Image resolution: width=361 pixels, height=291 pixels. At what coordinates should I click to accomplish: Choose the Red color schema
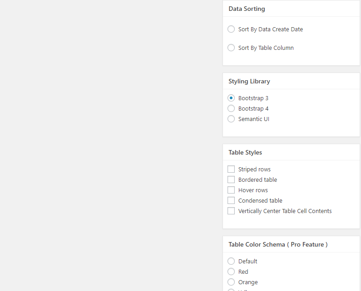tap(231, 272)
